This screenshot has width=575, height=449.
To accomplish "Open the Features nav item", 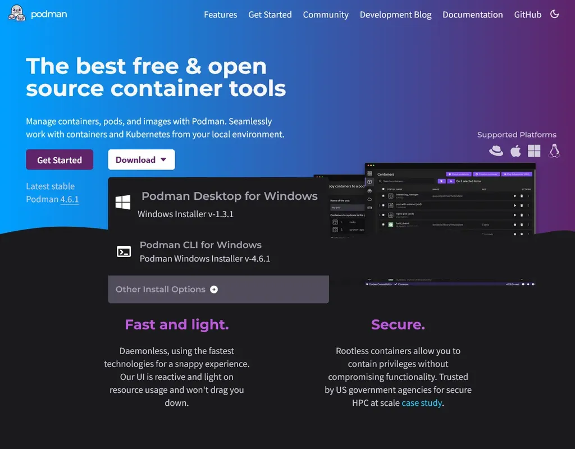I will tap(220, 15).
